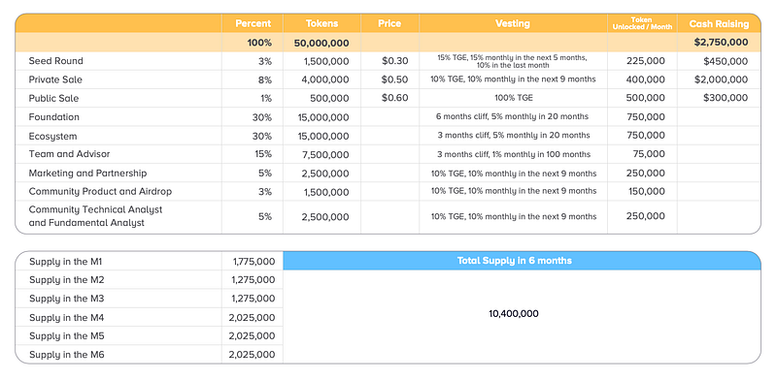This screenshot has width=777, height=380.
Task: Click Seed Round 15% TGE vesting text
Action: 513,61
